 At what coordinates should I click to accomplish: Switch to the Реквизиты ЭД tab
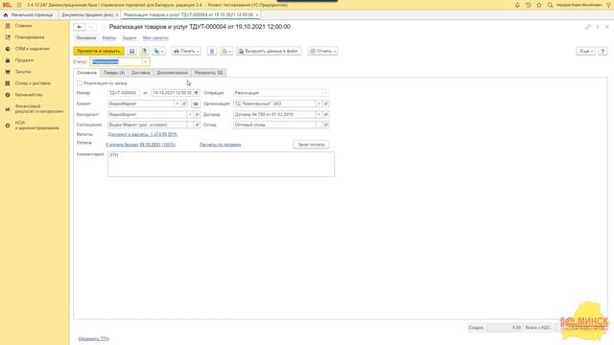[209, 73]
